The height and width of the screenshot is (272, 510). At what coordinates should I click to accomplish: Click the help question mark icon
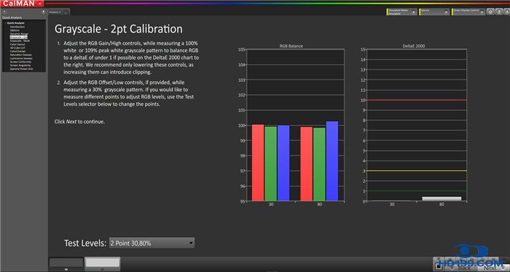499,12
